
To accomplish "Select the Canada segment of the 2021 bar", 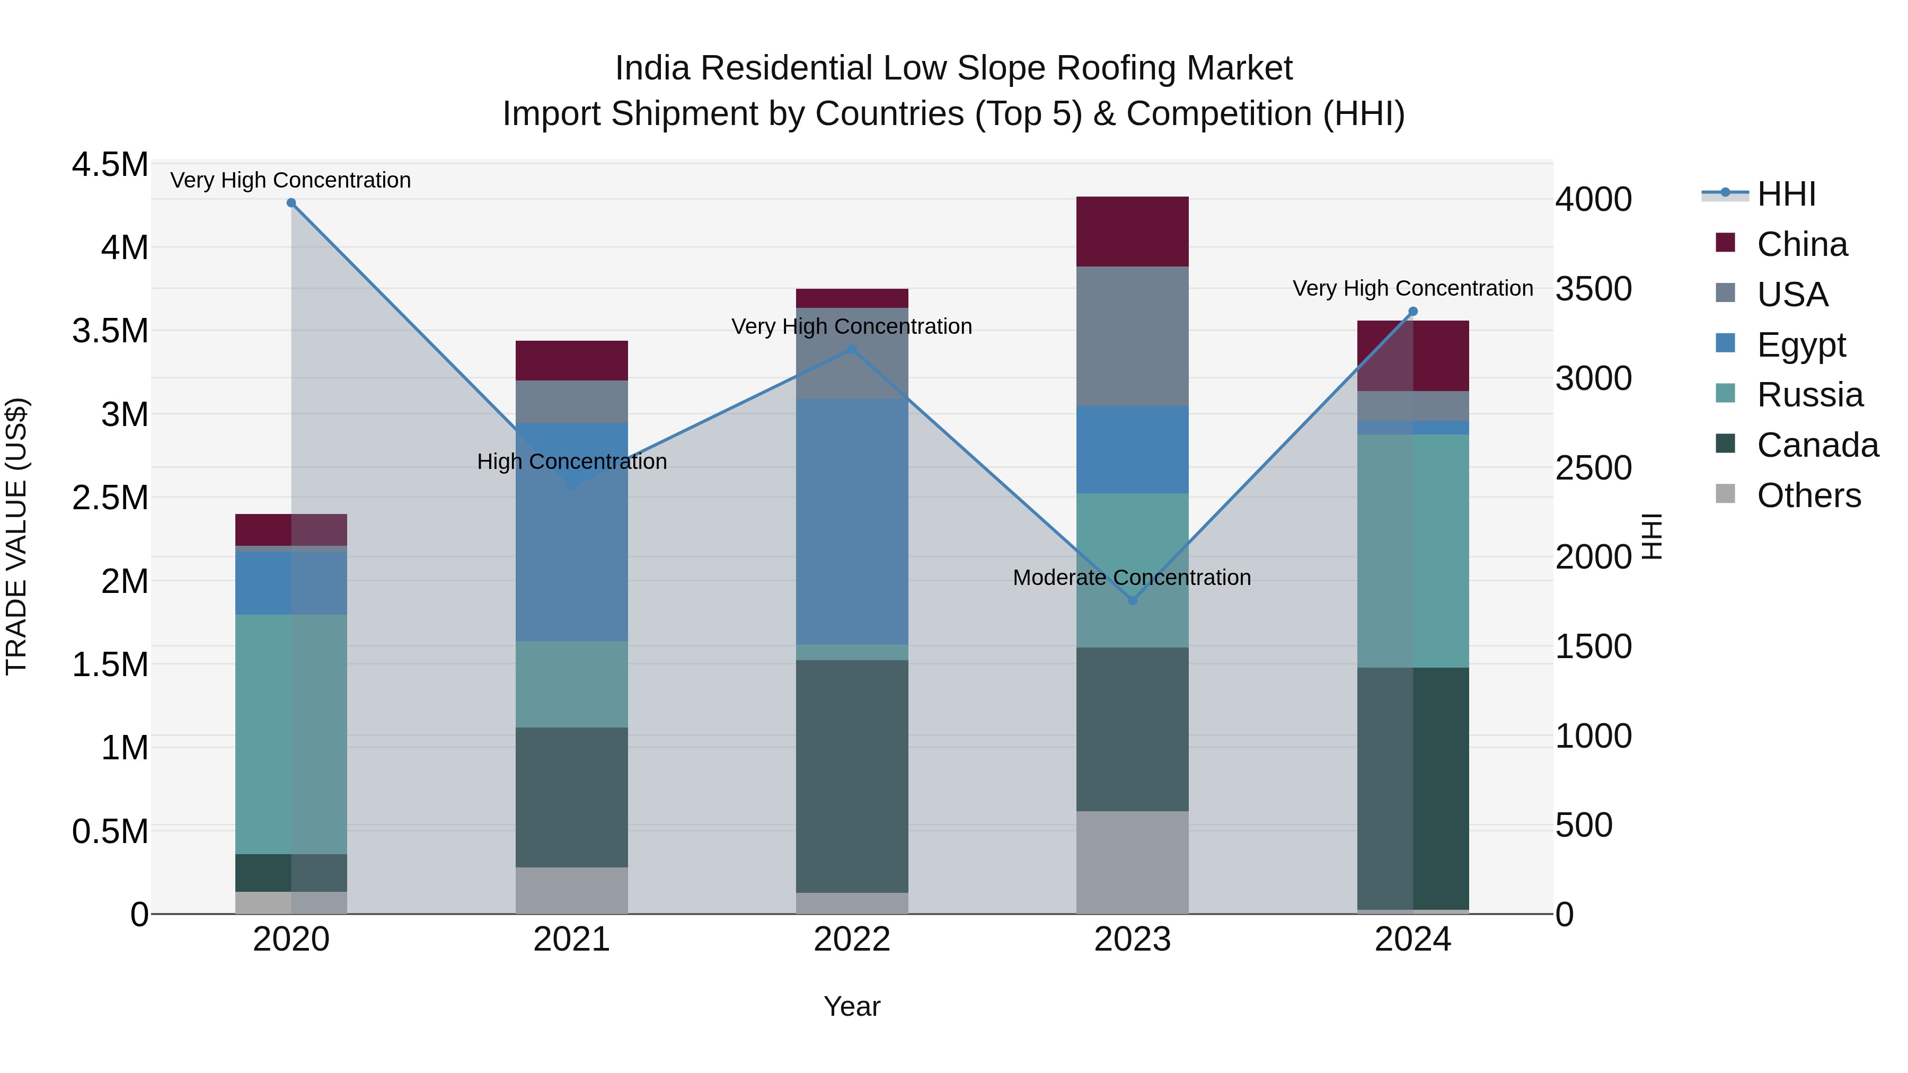I will click(572, 797).
